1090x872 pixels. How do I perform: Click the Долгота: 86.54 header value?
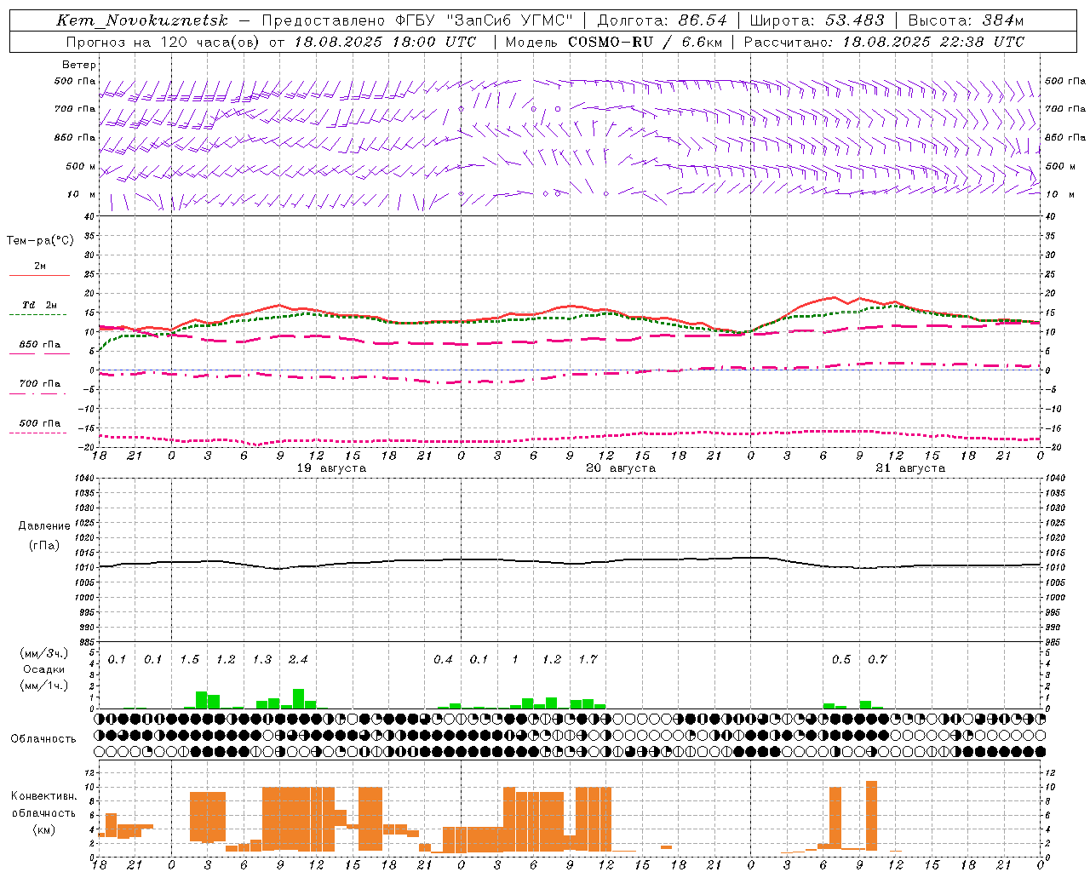point(663,20)
